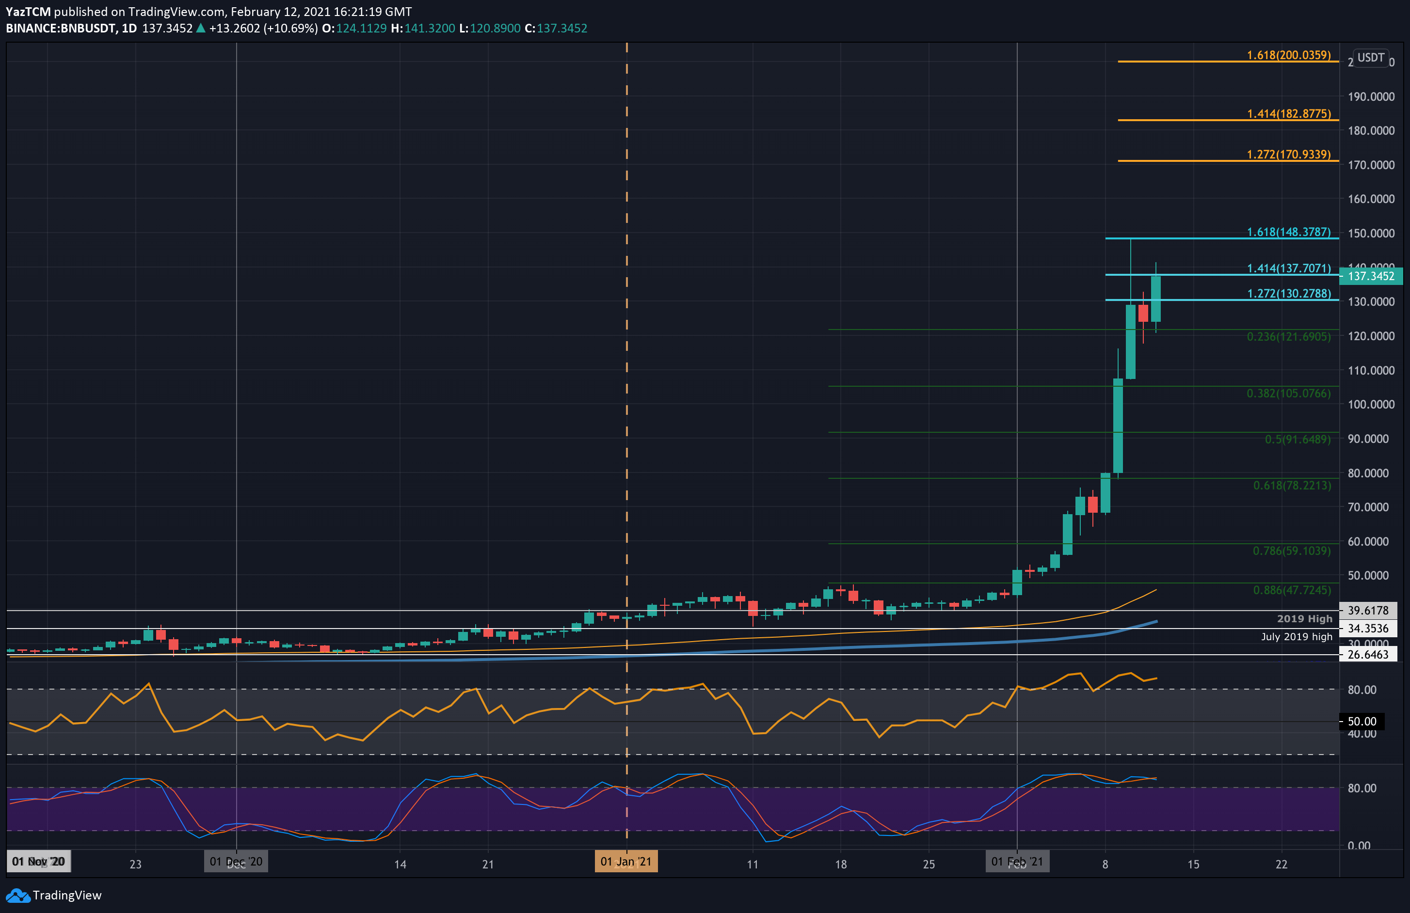Click the 01 Dec '20 date marker
Viewport: 1410px width, 913px height.
coord(236,862)
